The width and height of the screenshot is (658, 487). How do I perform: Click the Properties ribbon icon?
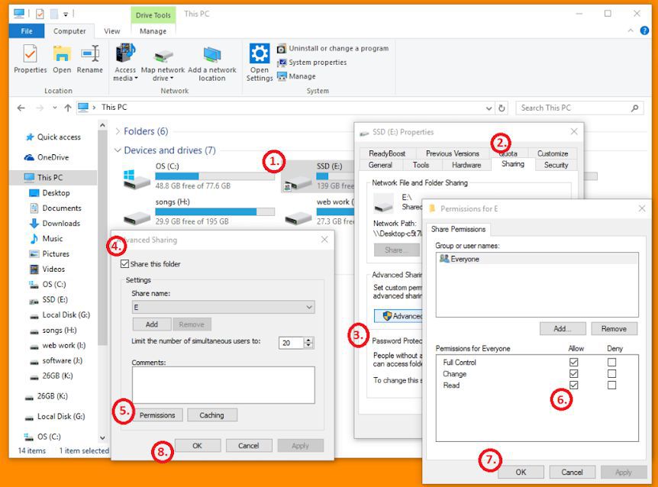pyautogui.click(x=30, y=55)
